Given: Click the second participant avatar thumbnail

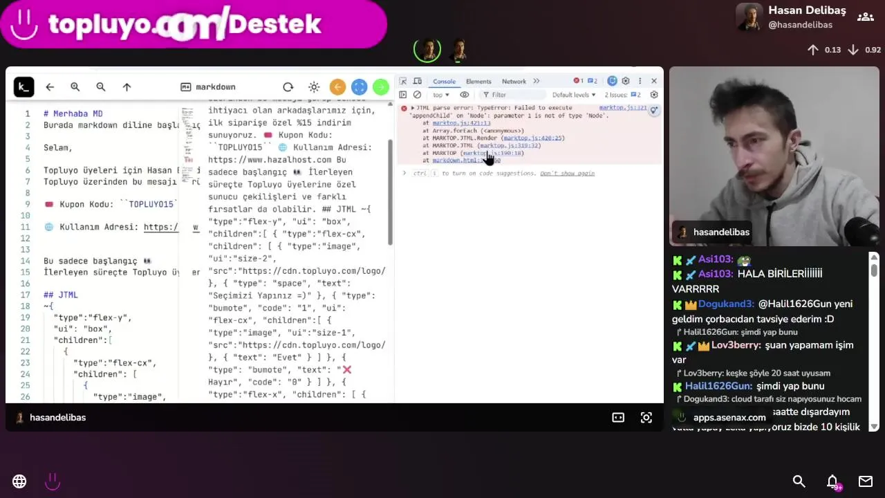Looking at the screenshot, I should point(458,50).
